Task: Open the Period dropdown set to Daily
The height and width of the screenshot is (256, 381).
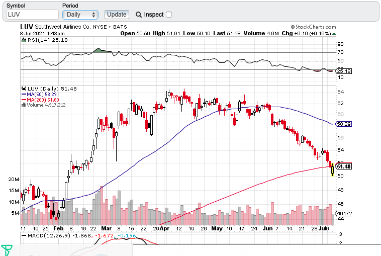Action: coord(80,15)
